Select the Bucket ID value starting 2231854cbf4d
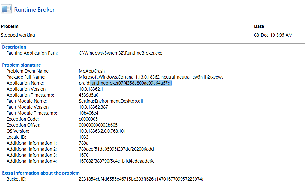305x188 pixels. 141,179
